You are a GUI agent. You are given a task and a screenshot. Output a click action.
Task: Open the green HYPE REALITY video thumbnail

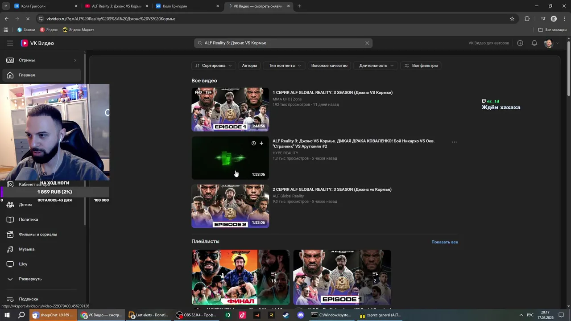coord(230,158)
